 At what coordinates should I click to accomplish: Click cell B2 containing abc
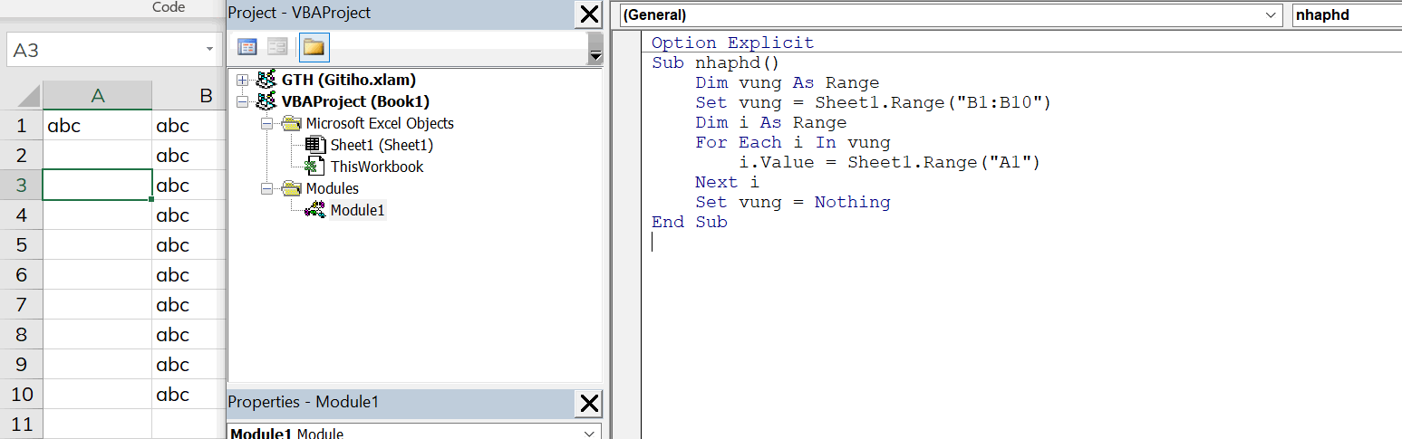tap(189, 156)
